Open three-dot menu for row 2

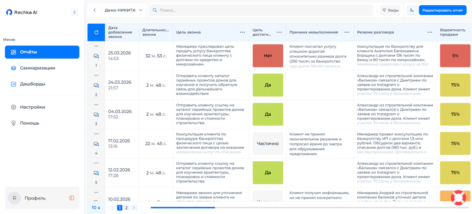tap(96, 75)
